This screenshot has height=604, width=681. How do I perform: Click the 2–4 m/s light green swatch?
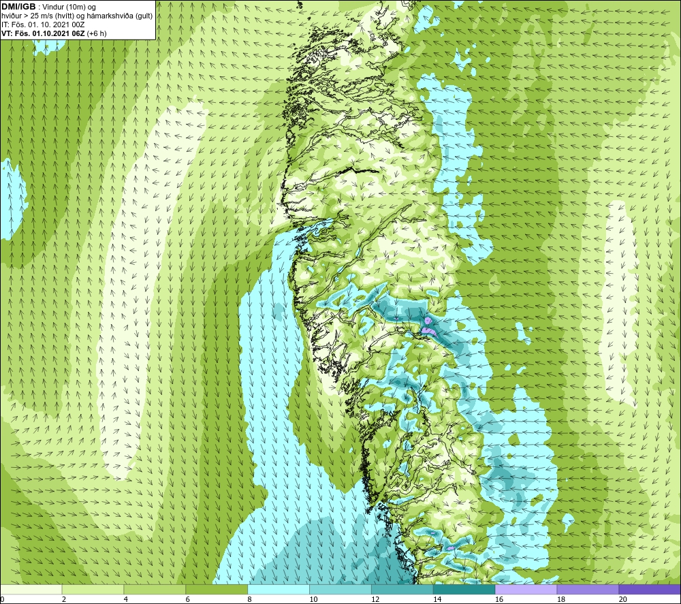[93, 589]
